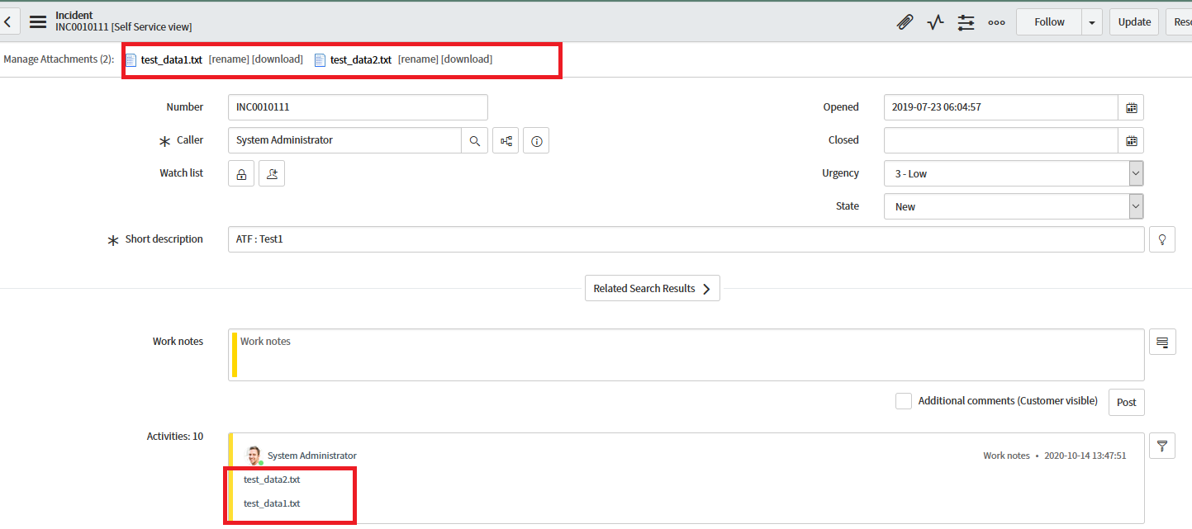The height and width of the screenshot is (529, 1192).
Task: Enable Additional comments (Customer visible)
Action: click(903, 401)
